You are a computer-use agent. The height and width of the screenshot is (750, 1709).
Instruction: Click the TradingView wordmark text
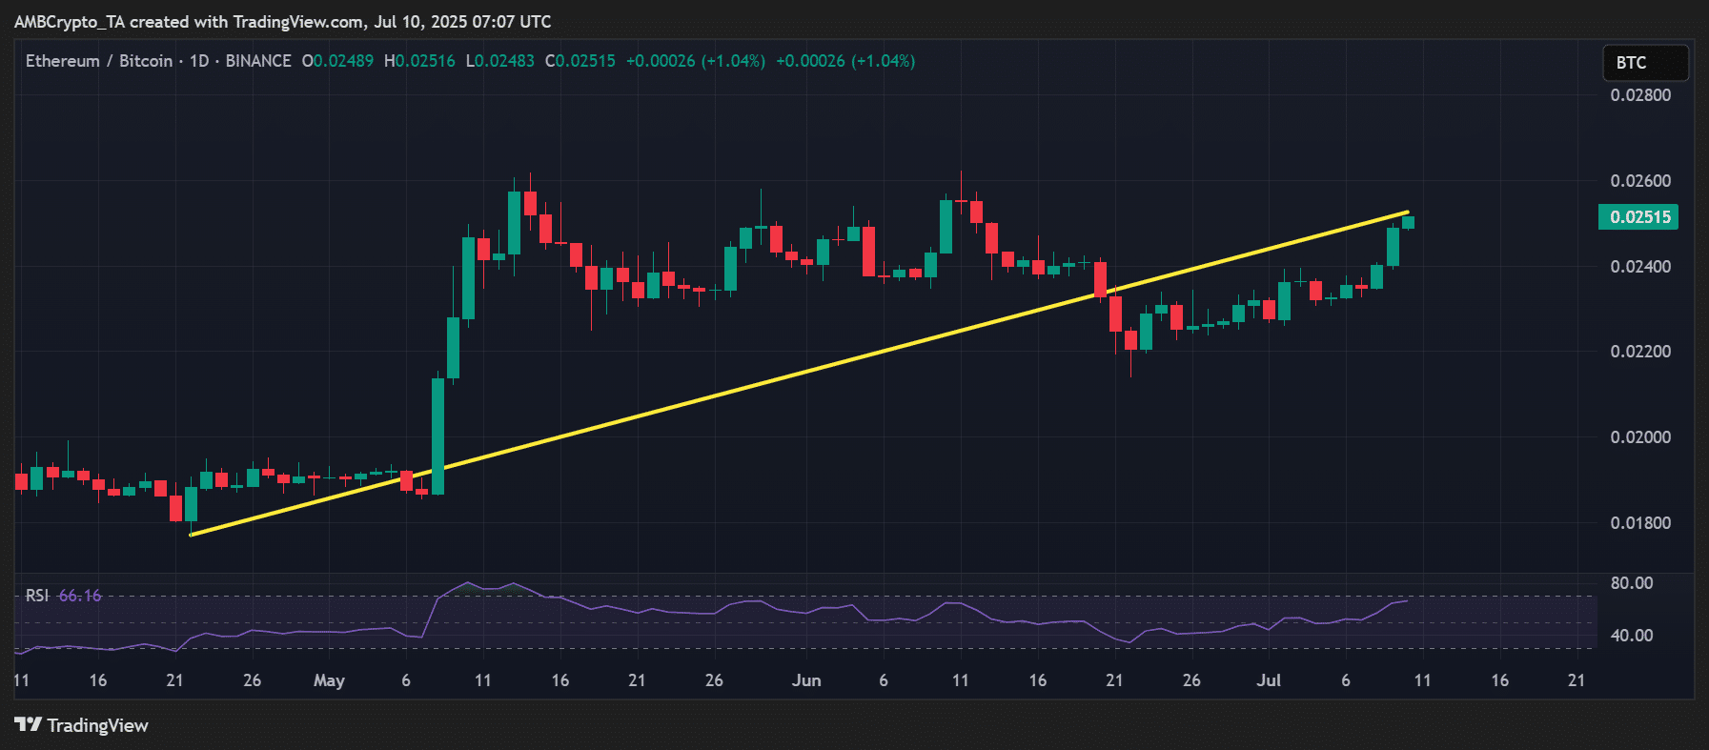97,725
